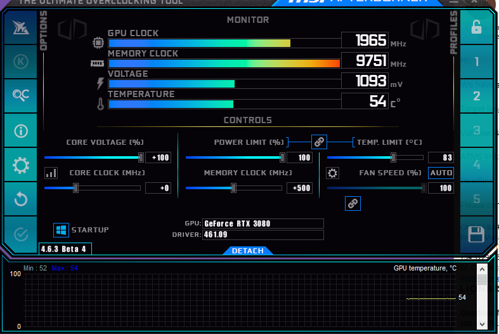Open fan settings gear icon
Image resolution: width=499 pixels, height=334 pixels.
click(x=332, y=173)
